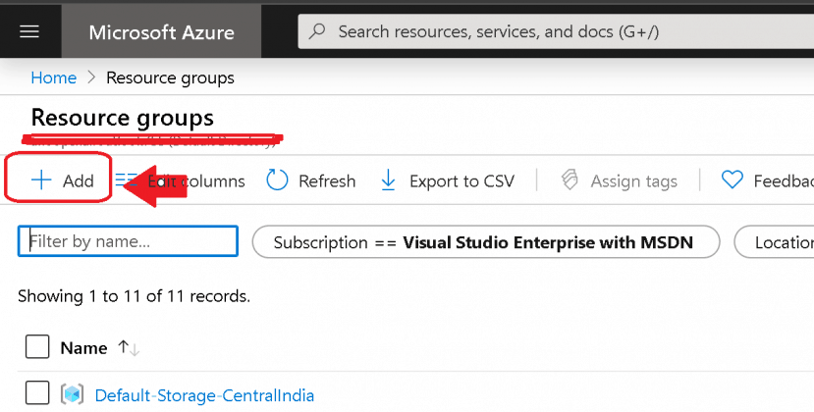Open the Subscription filter pill
Screen dimensions: 814x412
[x=485, y=242]
